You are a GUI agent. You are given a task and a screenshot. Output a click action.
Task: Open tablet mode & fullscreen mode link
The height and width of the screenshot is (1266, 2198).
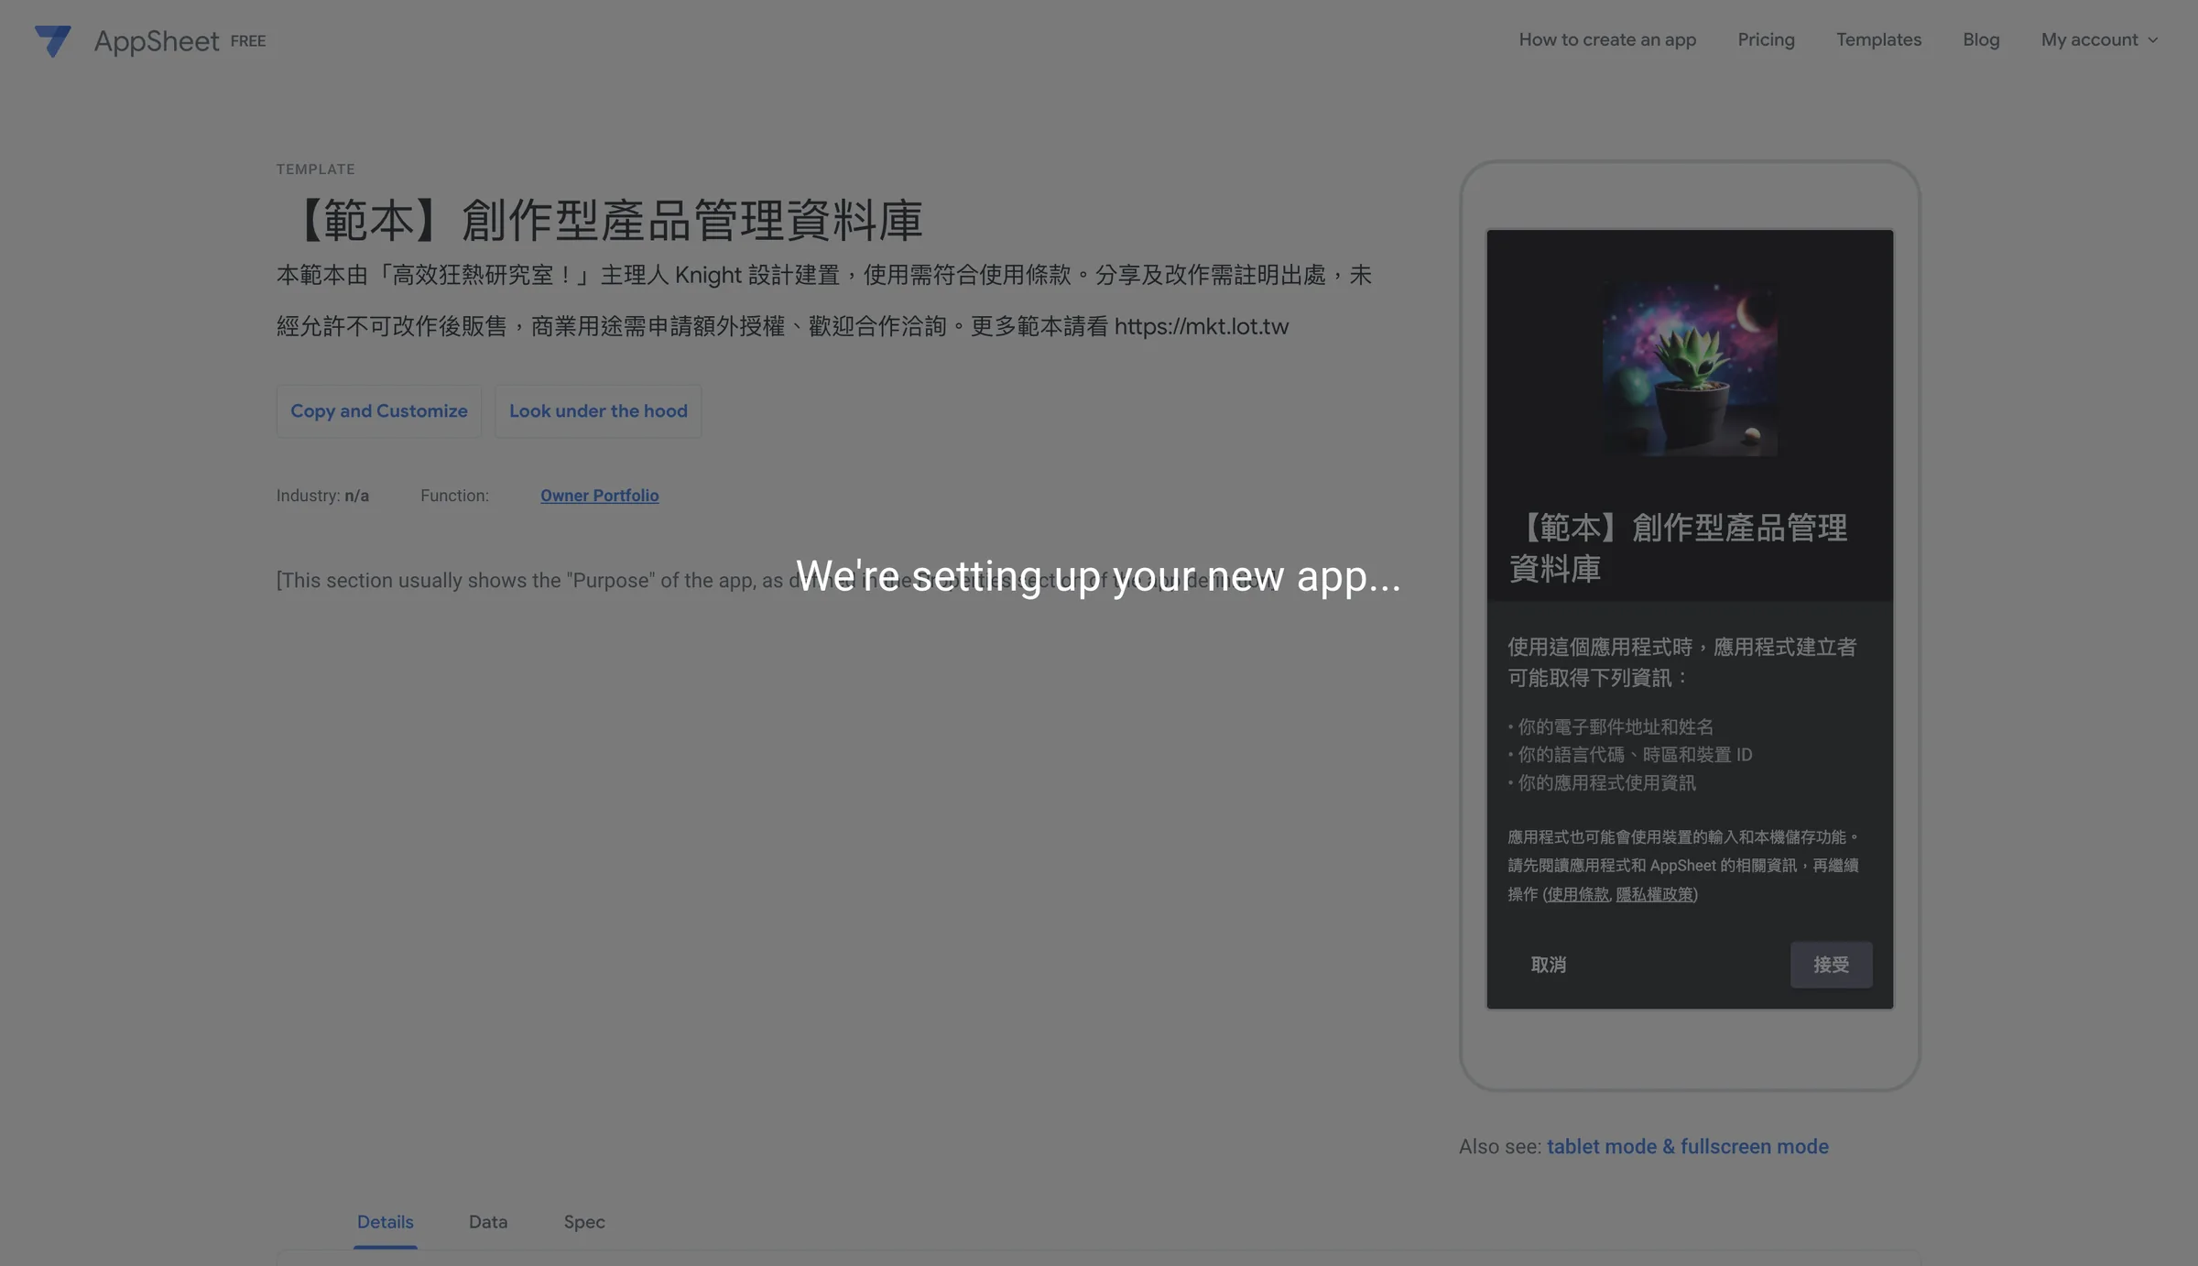1687,1147
